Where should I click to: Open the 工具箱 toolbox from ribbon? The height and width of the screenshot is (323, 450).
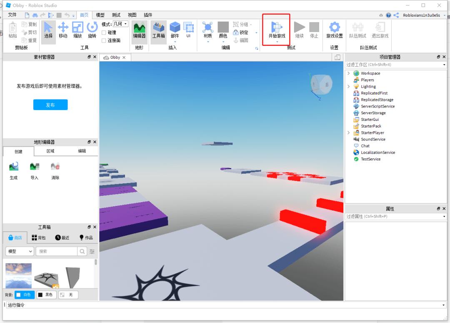158,30
